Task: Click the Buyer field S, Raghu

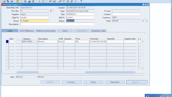Action: (34, 21)
